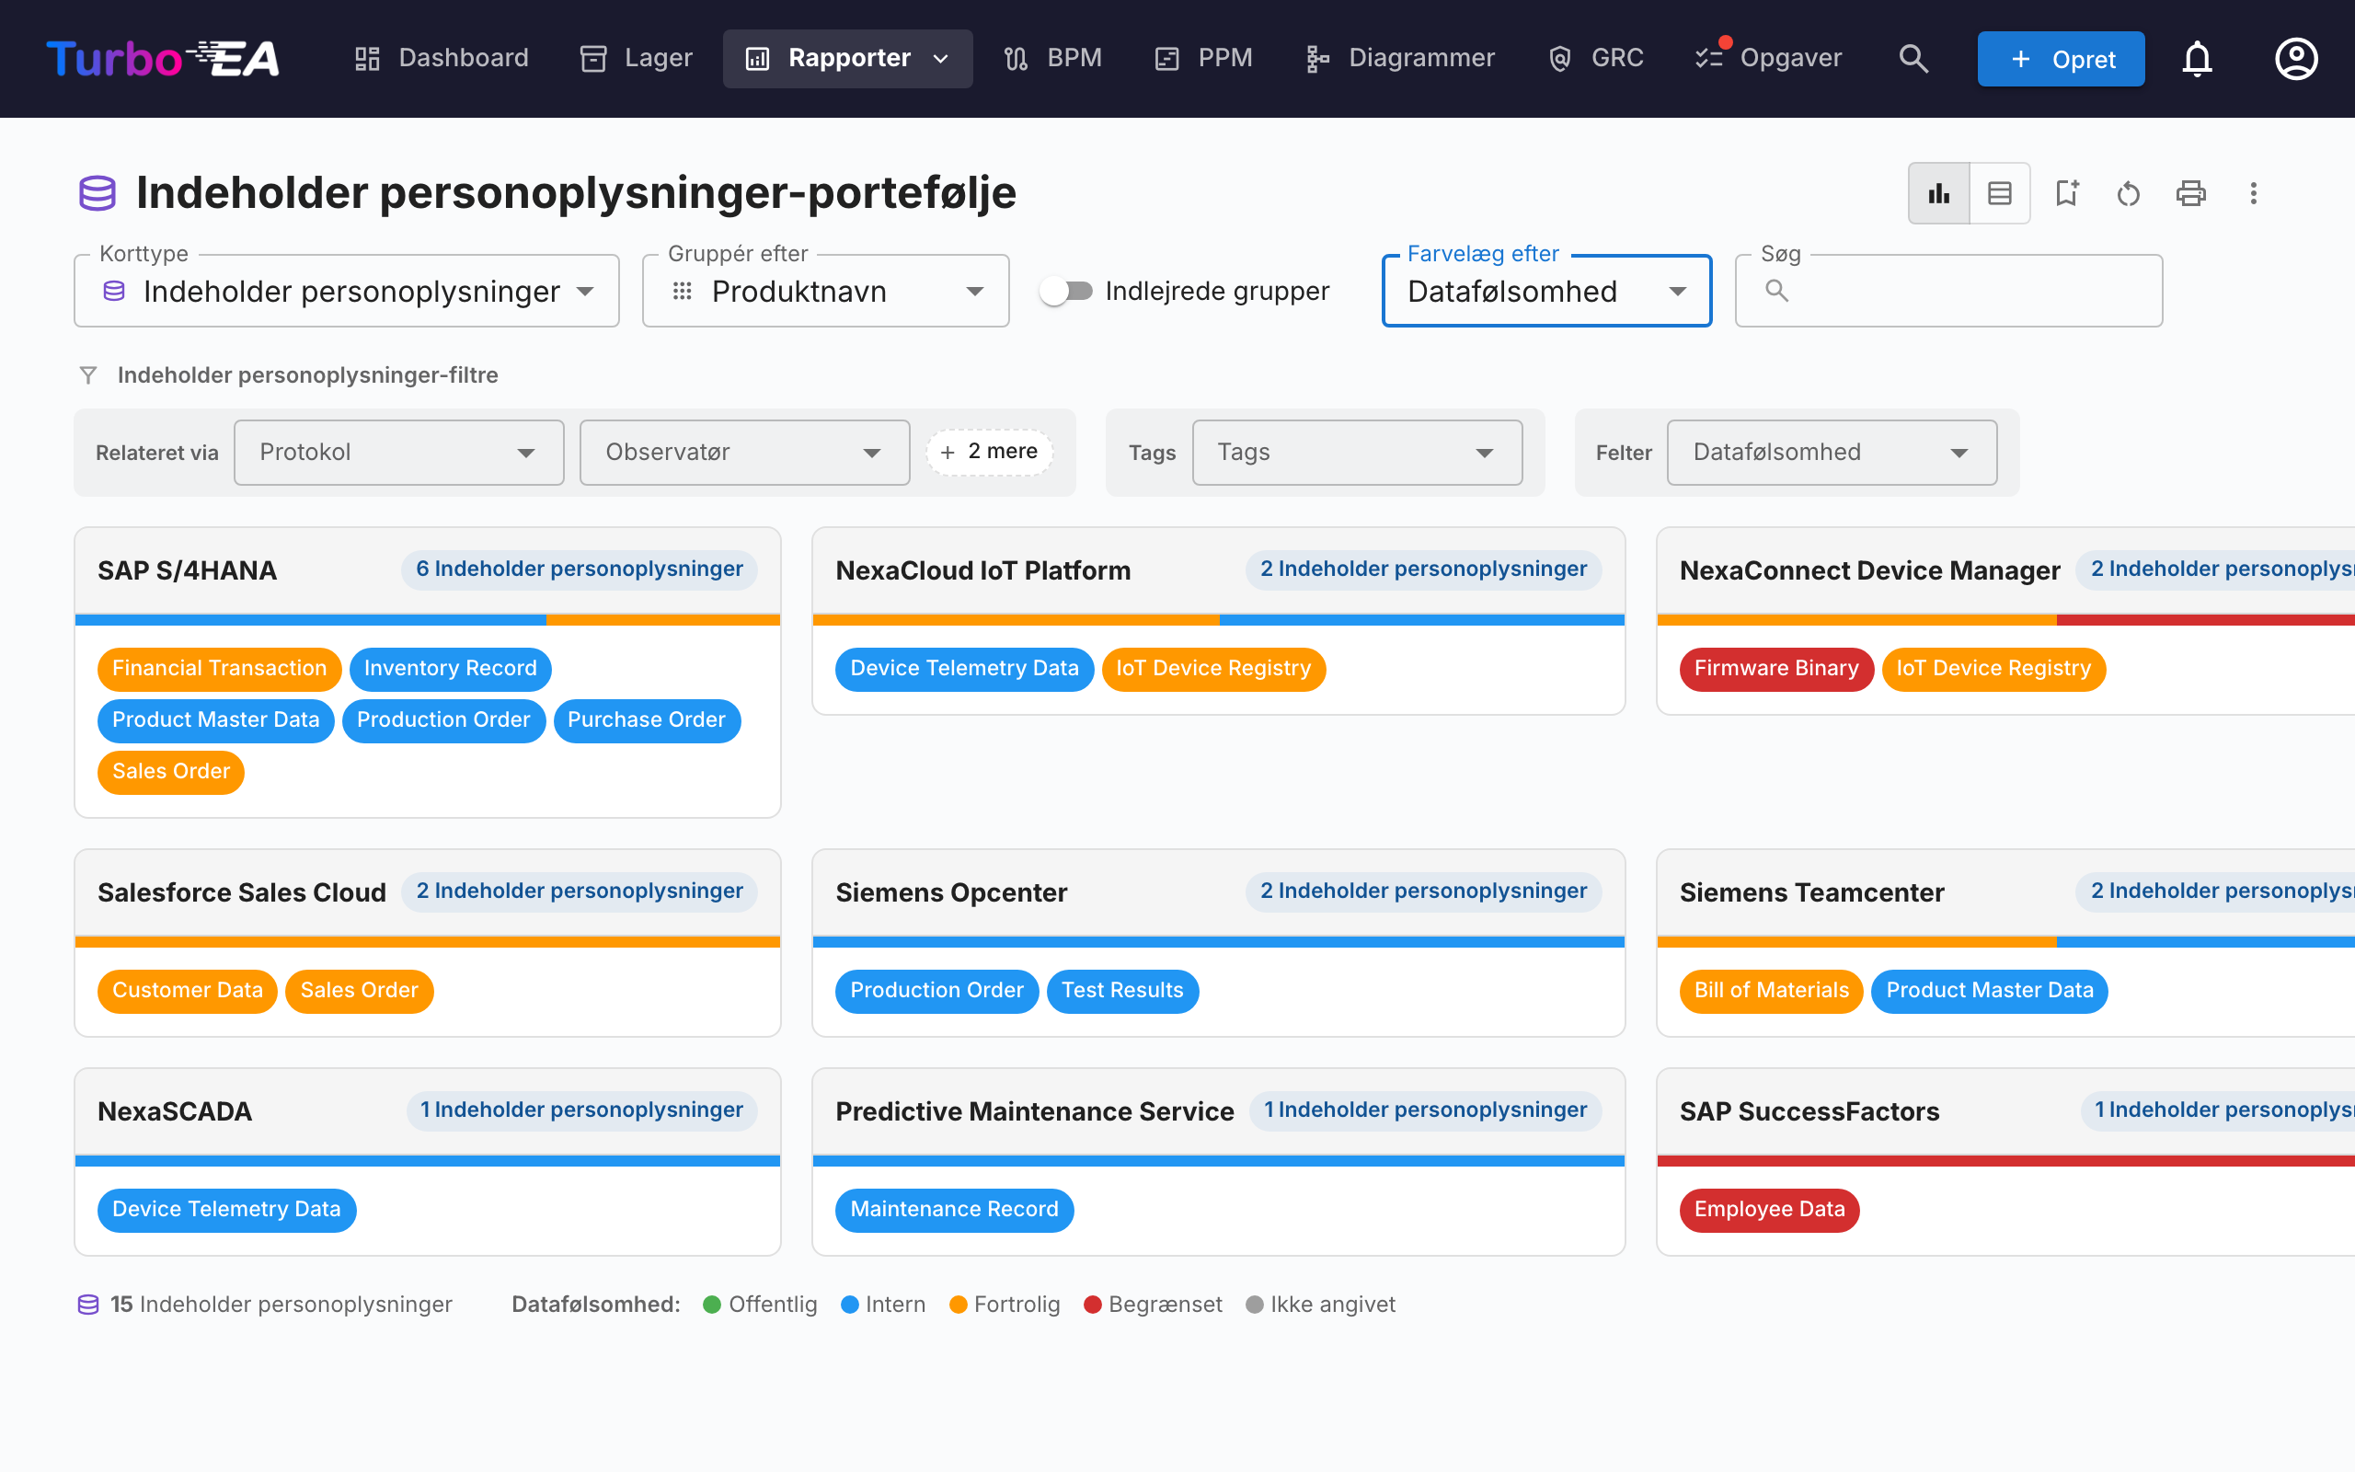Select the Test Results chip

pos(1122,991)
